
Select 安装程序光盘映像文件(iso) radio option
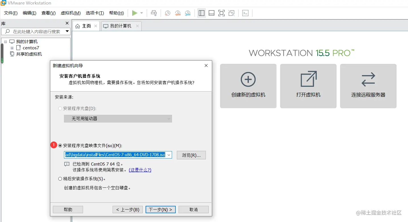click(x=60, y=145)
